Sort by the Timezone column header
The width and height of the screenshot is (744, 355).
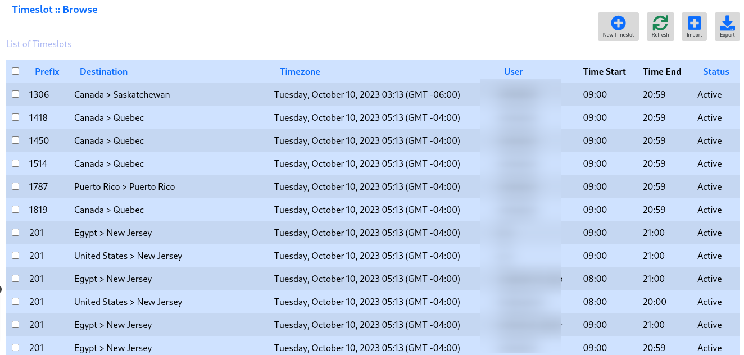300,71
